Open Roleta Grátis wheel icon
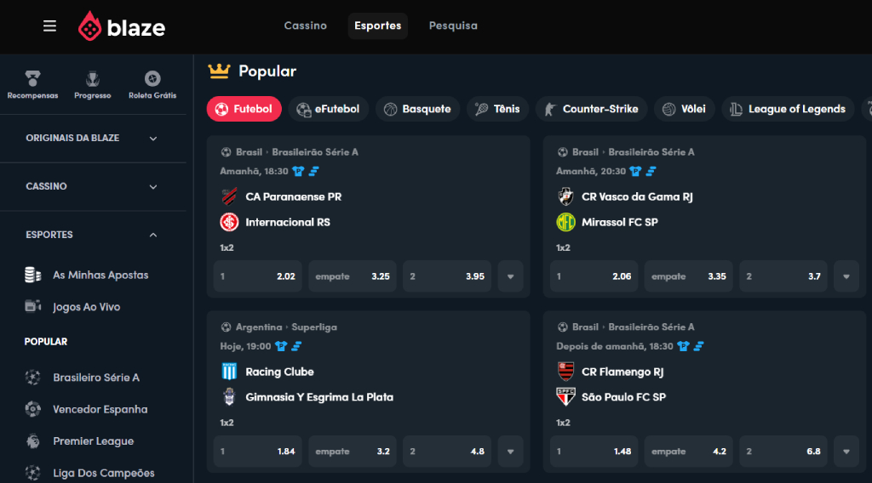This screenshot has width=872, height=483. [x=152, y=79]
